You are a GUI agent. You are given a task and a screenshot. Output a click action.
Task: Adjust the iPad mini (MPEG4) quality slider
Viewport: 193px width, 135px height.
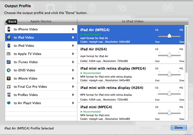point(169,113)
